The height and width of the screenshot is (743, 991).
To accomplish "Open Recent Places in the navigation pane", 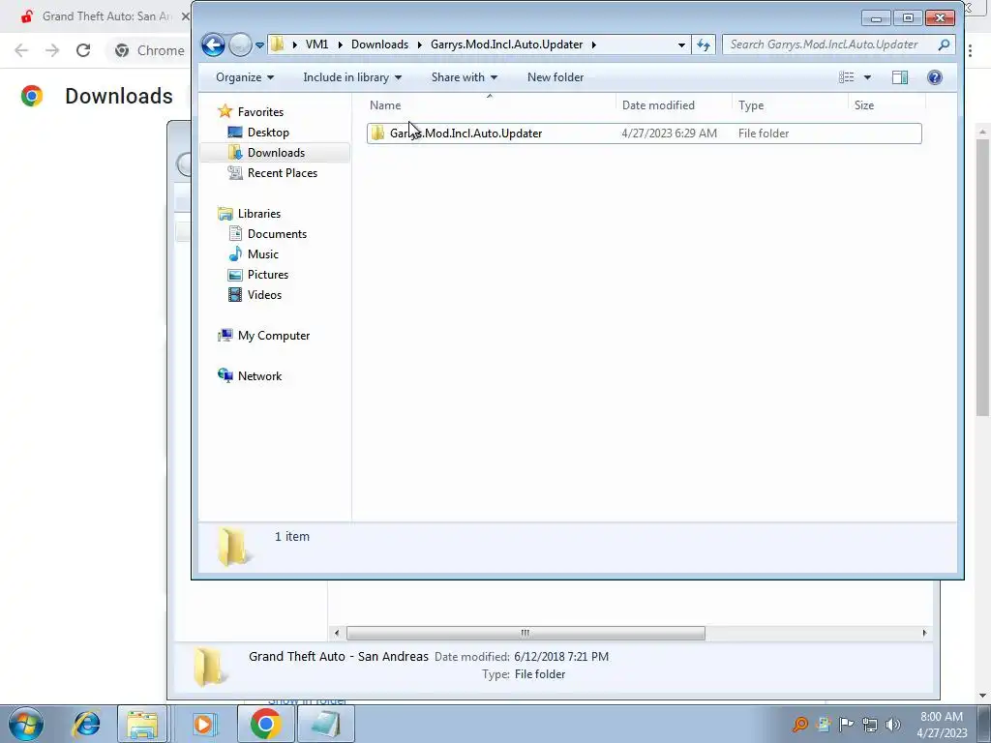I will tap(282, 172).
